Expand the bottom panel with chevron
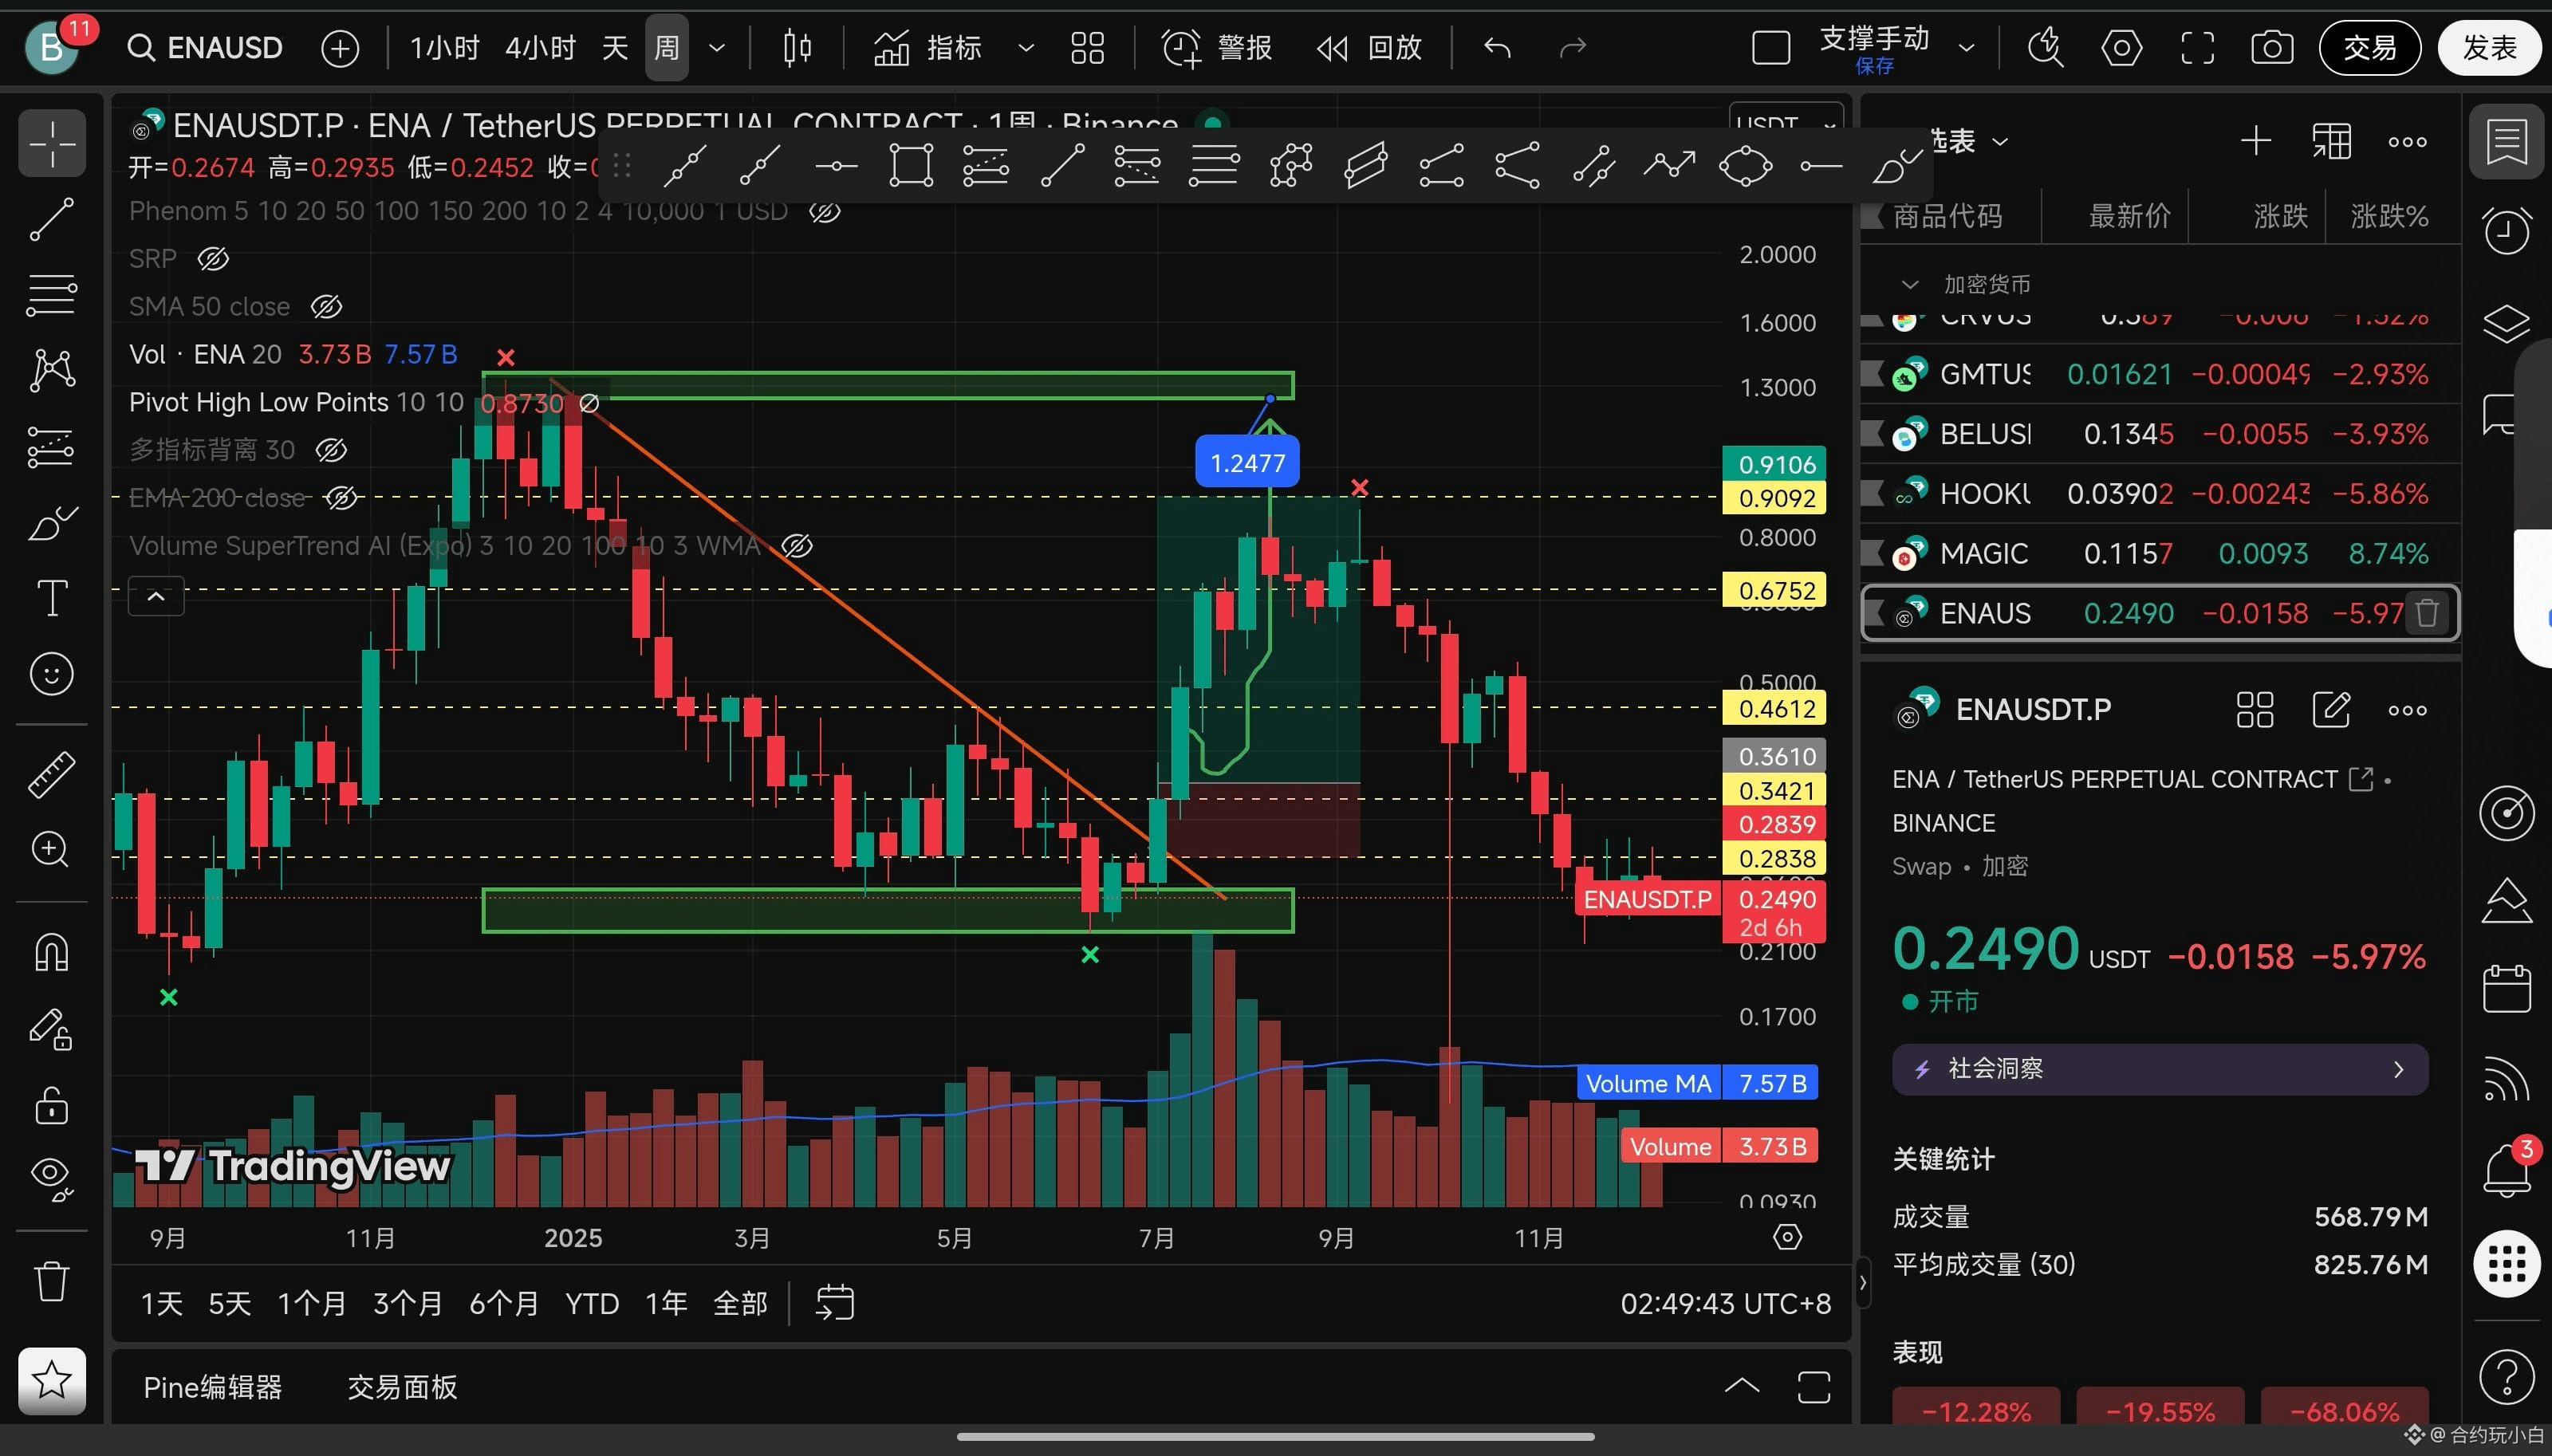This screenshot has height=1456, width=2552. [1742, 1386]
